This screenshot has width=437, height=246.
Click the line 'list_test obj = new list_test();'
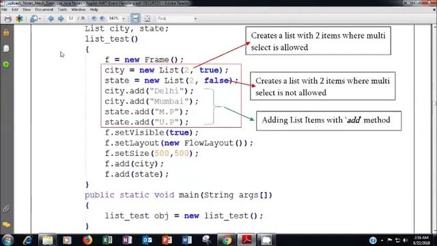pyautogui.click(x=184, y=216)
